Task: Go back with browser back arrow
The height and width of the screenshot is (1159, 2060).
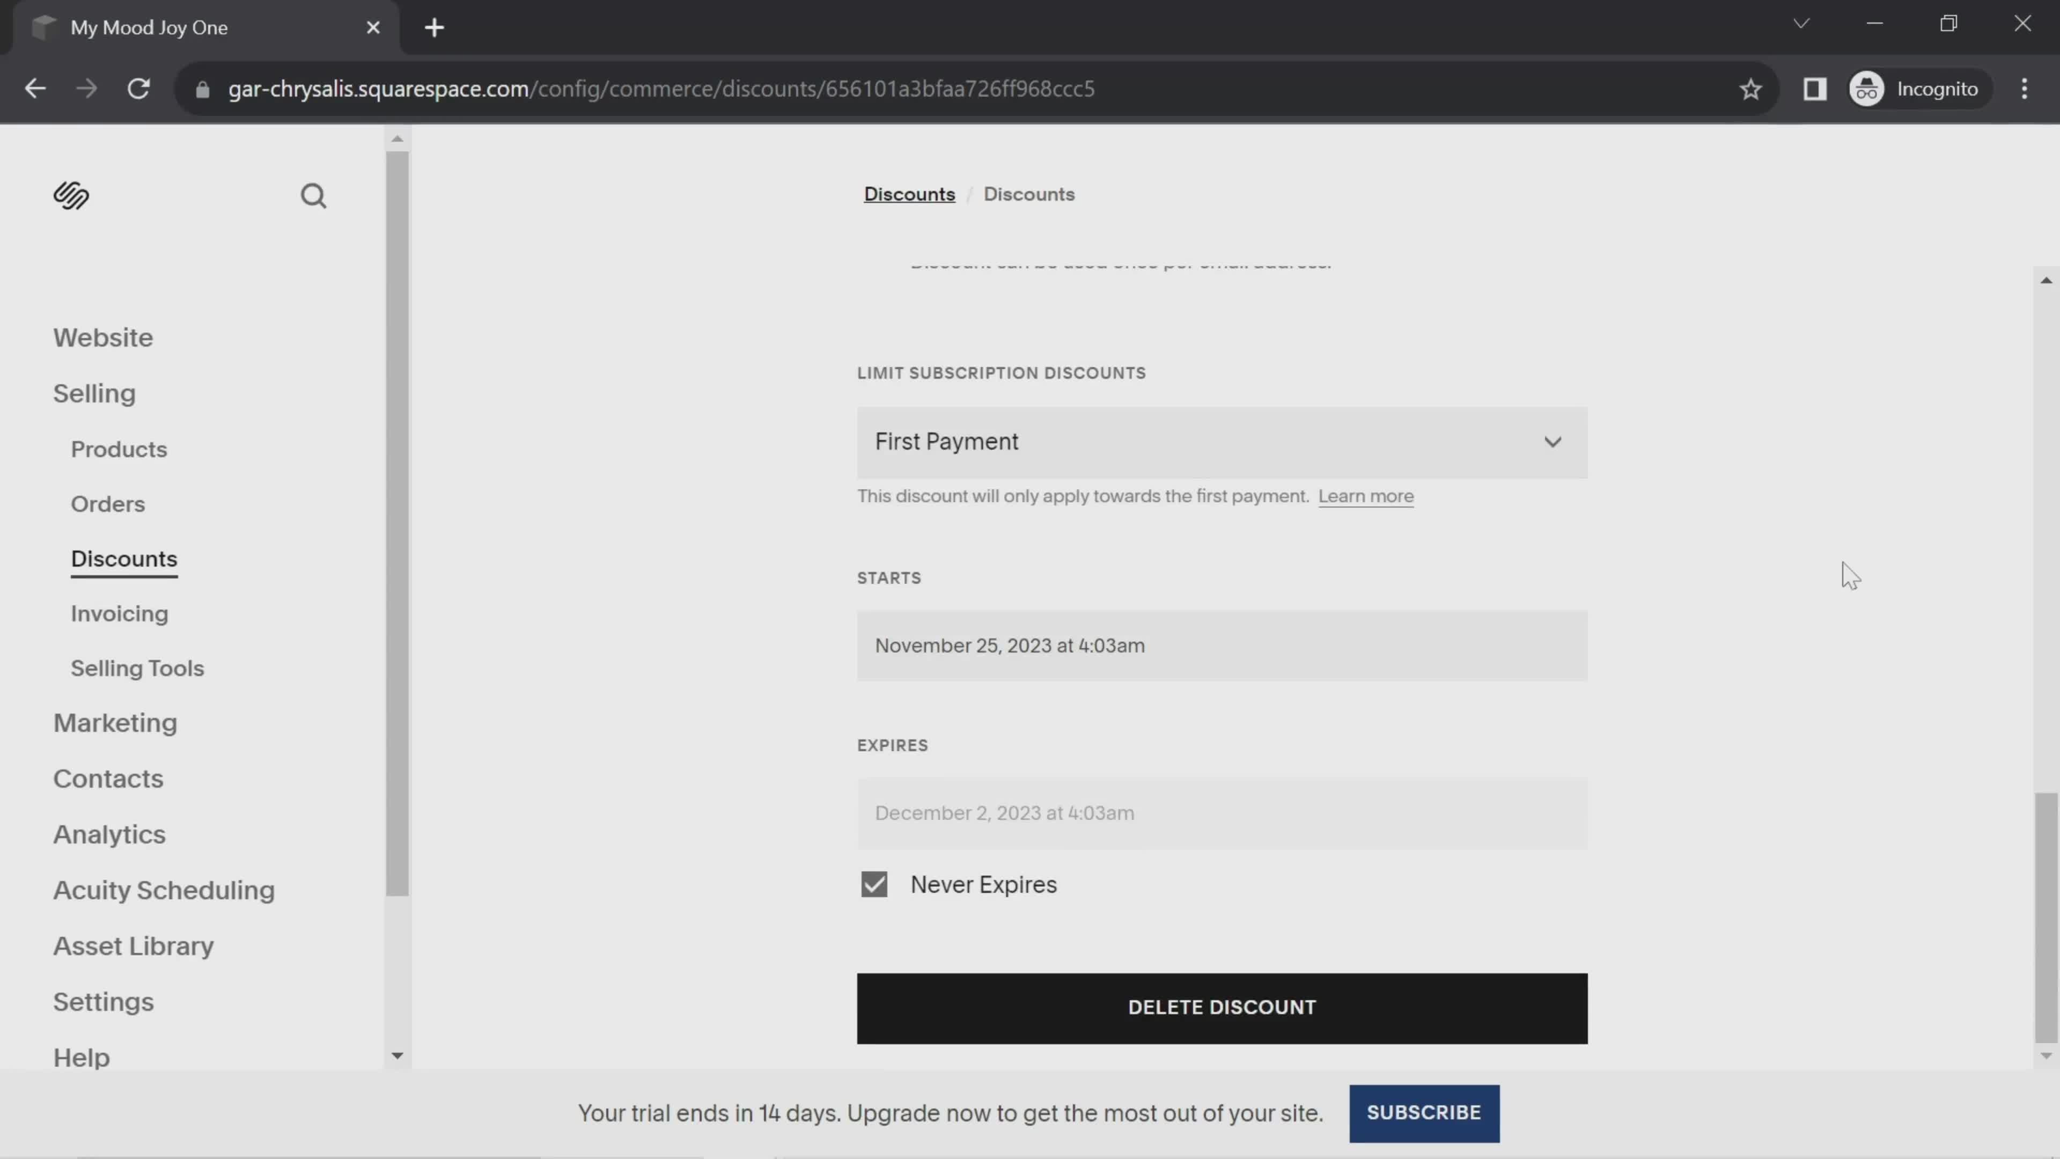Action: tap(35, 89)
